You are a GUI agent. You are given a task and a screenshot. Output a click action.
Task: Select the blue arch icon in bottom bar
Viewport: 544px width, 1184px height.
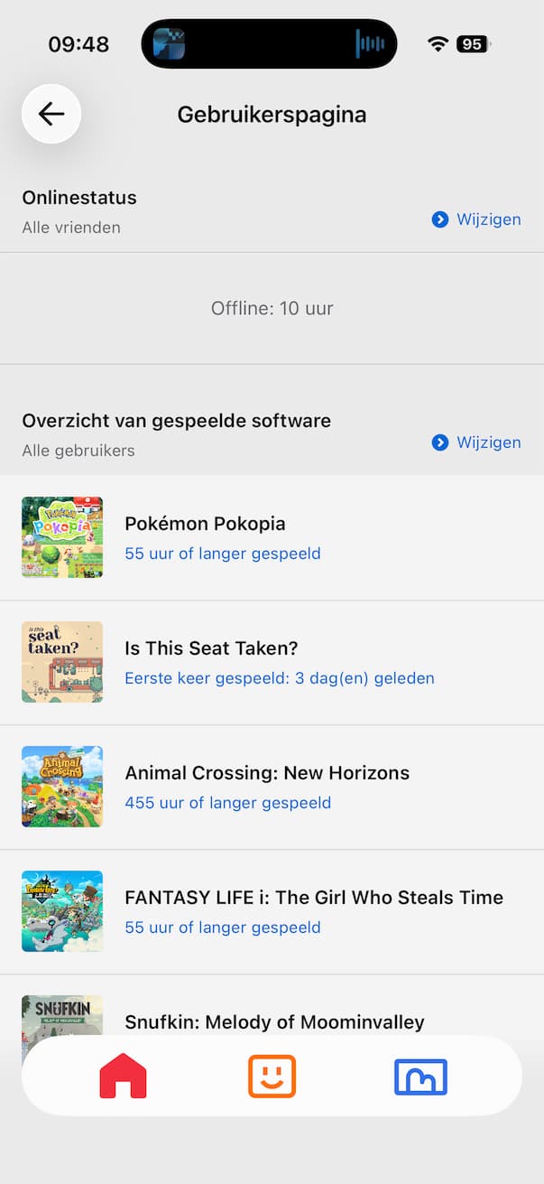click(420, 1076)
